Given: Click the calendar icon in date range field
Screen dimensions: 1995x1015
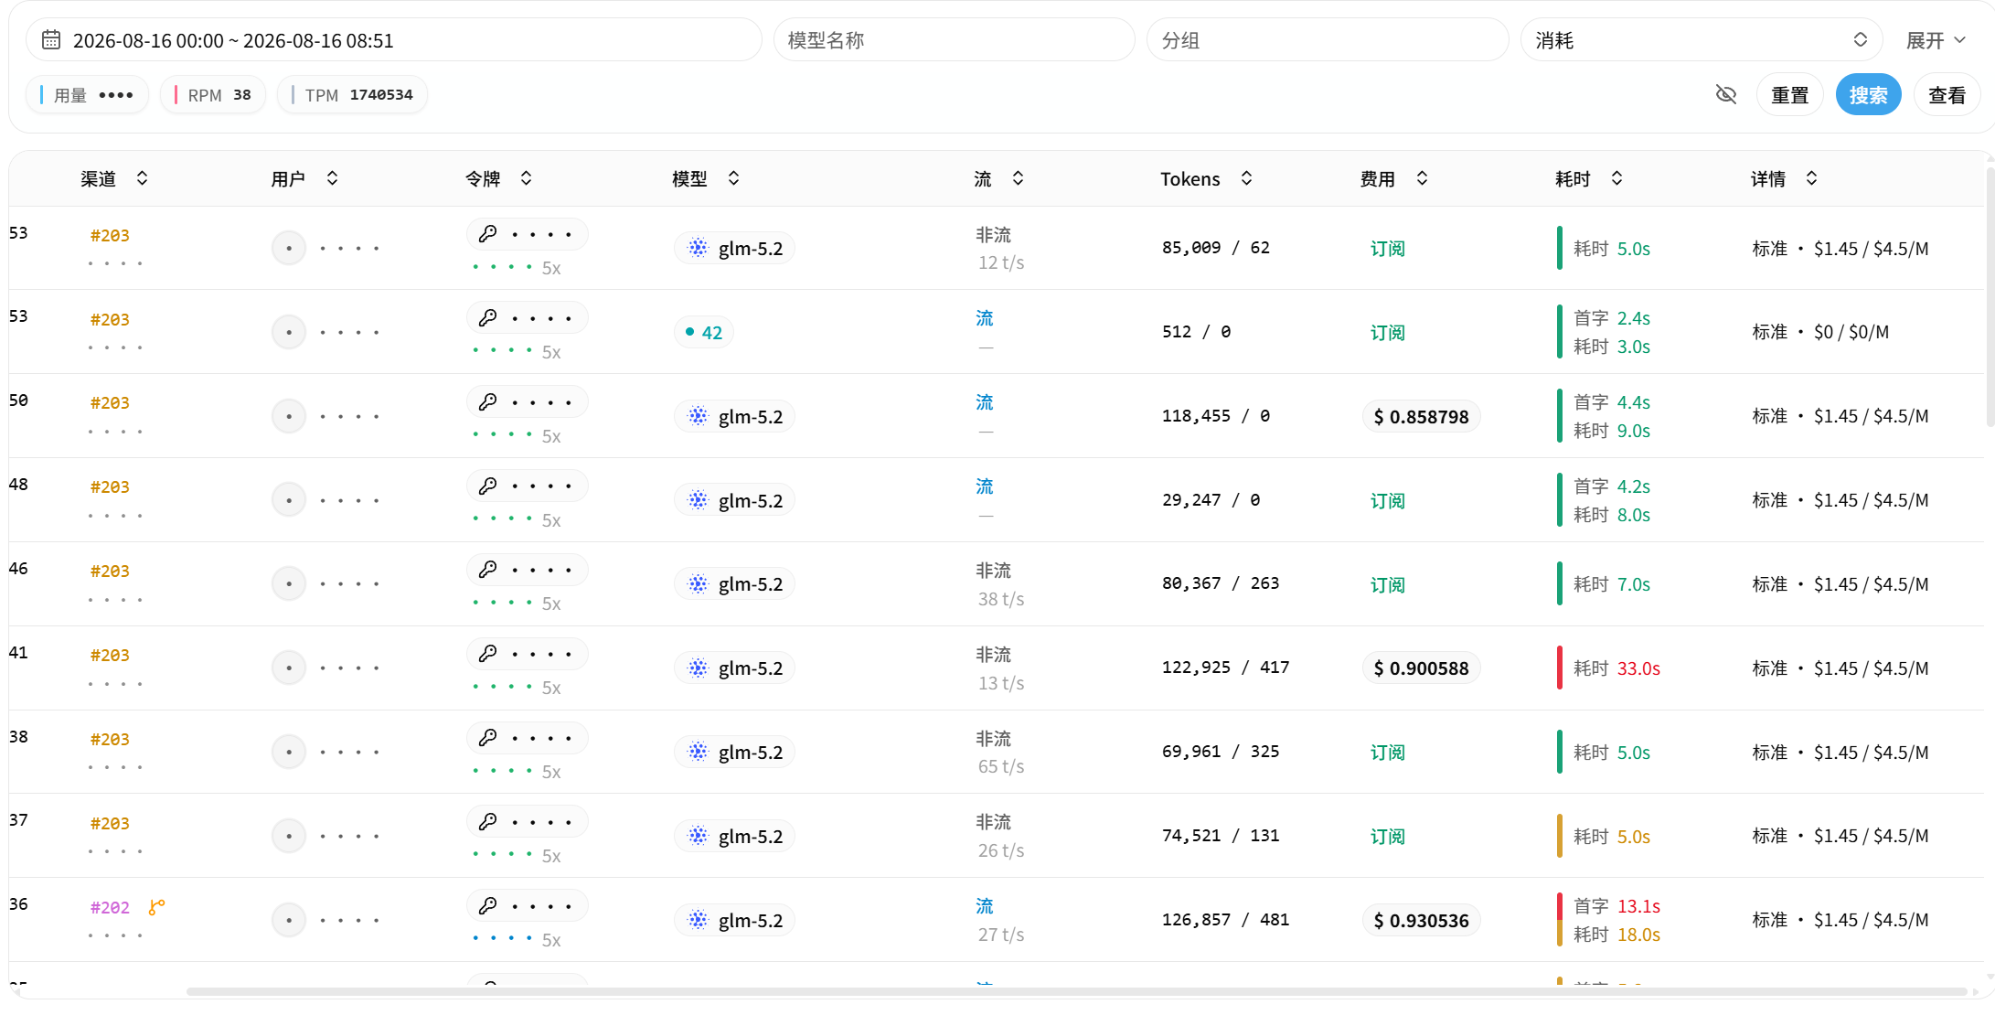Looking at the screenshot, I should tap(51, 40).
